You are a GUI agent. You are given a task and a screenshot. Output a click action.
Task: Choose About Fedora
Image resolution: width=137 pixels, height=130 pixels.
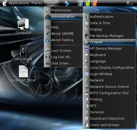[63, 40]
